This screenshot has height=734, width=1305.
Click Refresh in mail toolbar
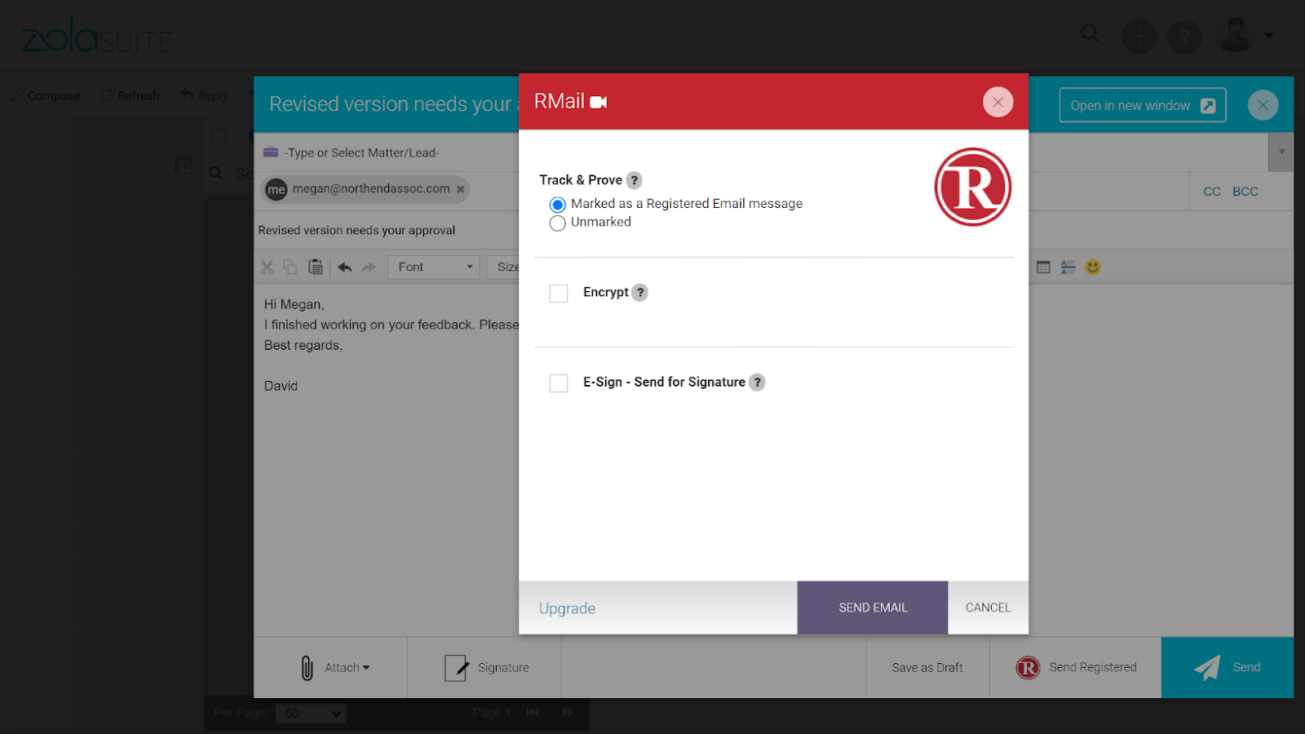point(130,95)
